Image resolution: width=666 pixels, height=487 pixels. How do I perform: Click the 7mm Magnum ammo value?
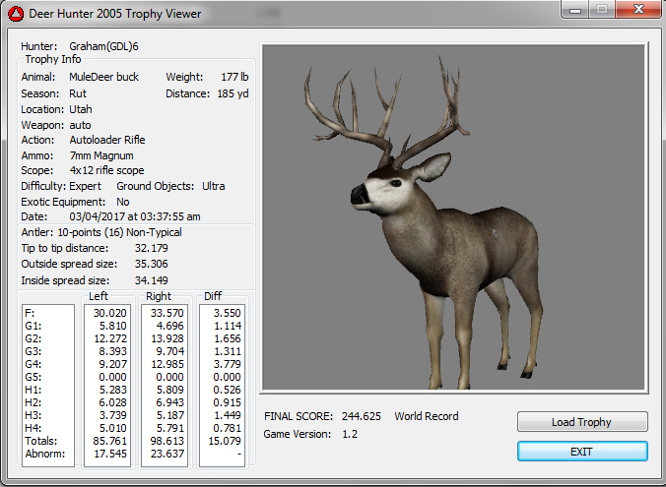tap(100, 155)
